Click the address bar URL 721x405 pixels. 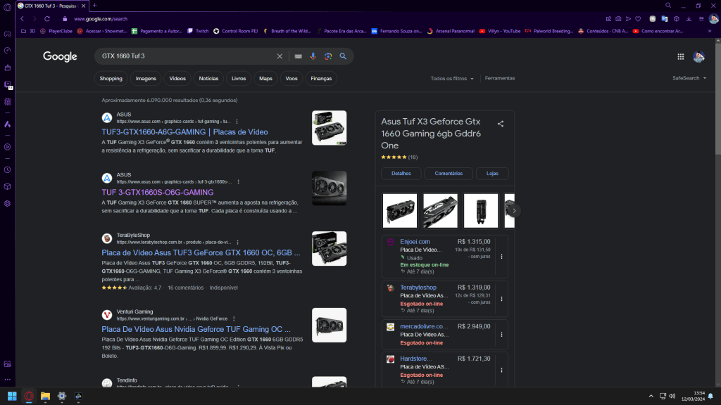101,19
